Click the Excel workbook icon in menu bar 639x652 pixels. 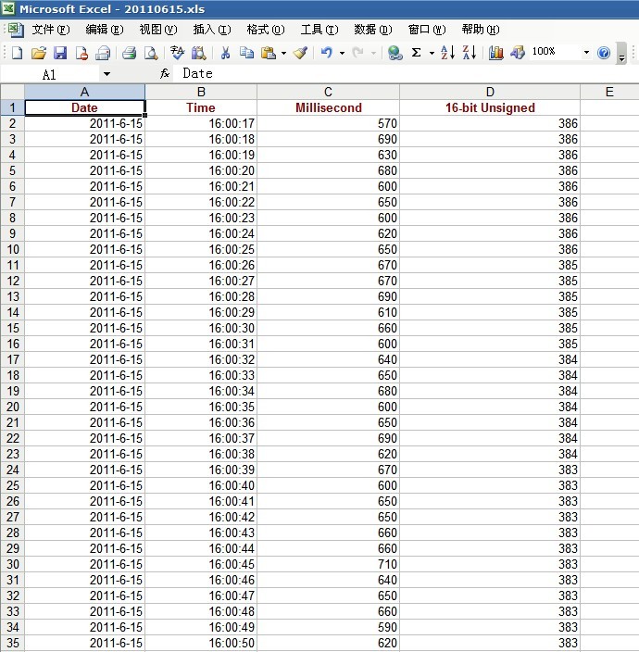(x=16, y=29)
